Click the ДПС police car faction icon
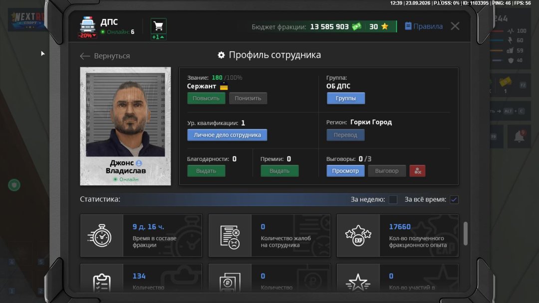 87,24
